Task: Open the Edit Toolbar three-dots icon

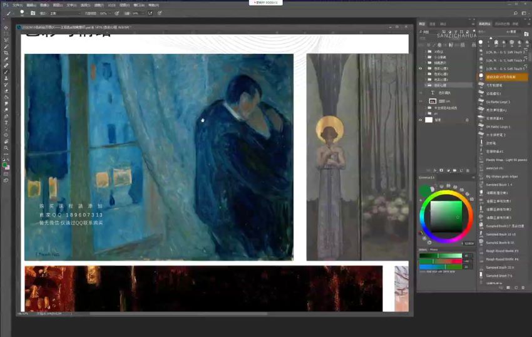Action: coord(6,154)
